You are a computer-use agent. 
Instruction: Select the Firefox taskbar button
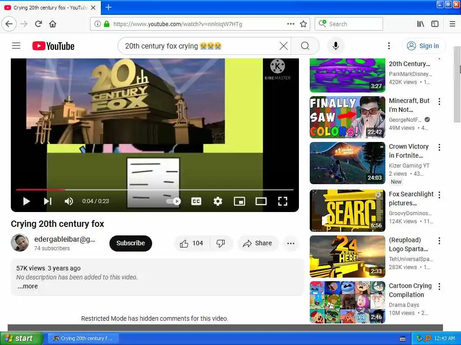(x=83, y=338)
